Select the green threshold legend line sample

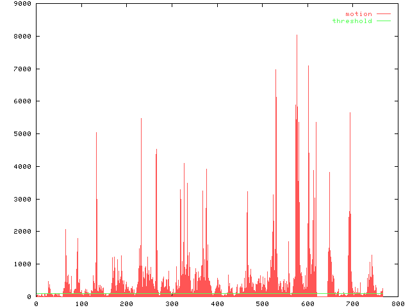[x=383, y=21]
